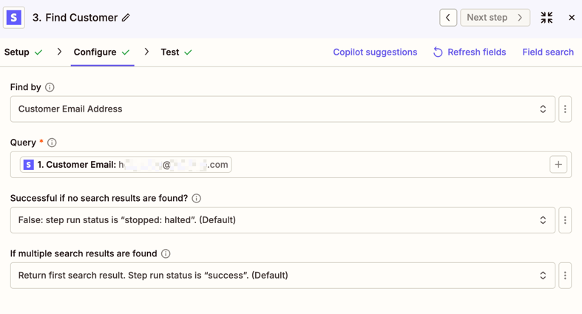Expand the 'Return first search result' dropdown

pyautogui.click(x=282, y=276)
